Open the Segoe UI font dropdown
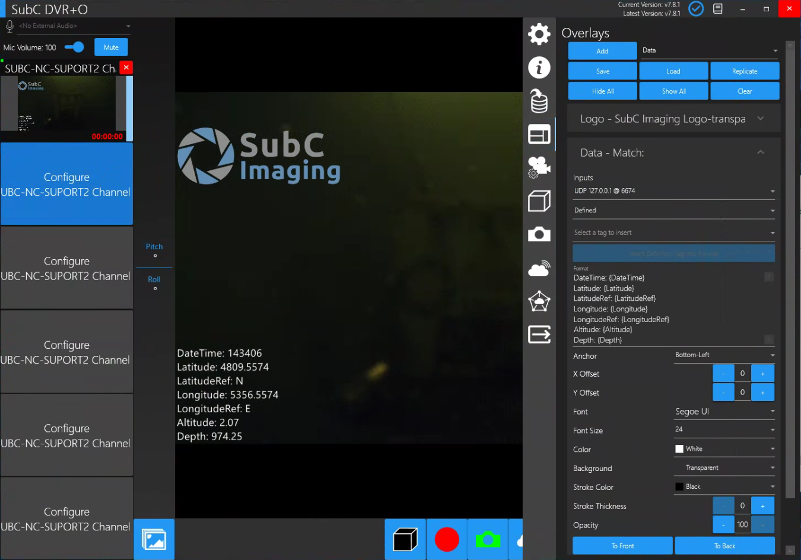Image resolution: width=801 pixels, height=560 pixels. tap(724, 412)
